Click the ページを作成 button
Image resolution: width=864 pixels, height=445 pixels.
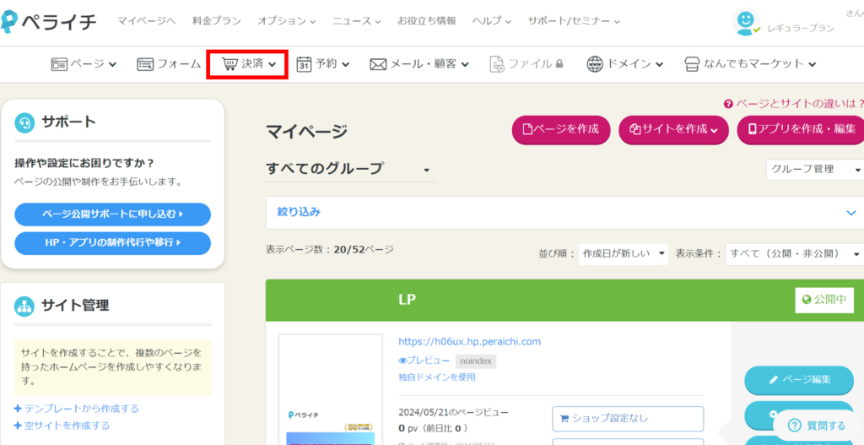click(560, 130)
